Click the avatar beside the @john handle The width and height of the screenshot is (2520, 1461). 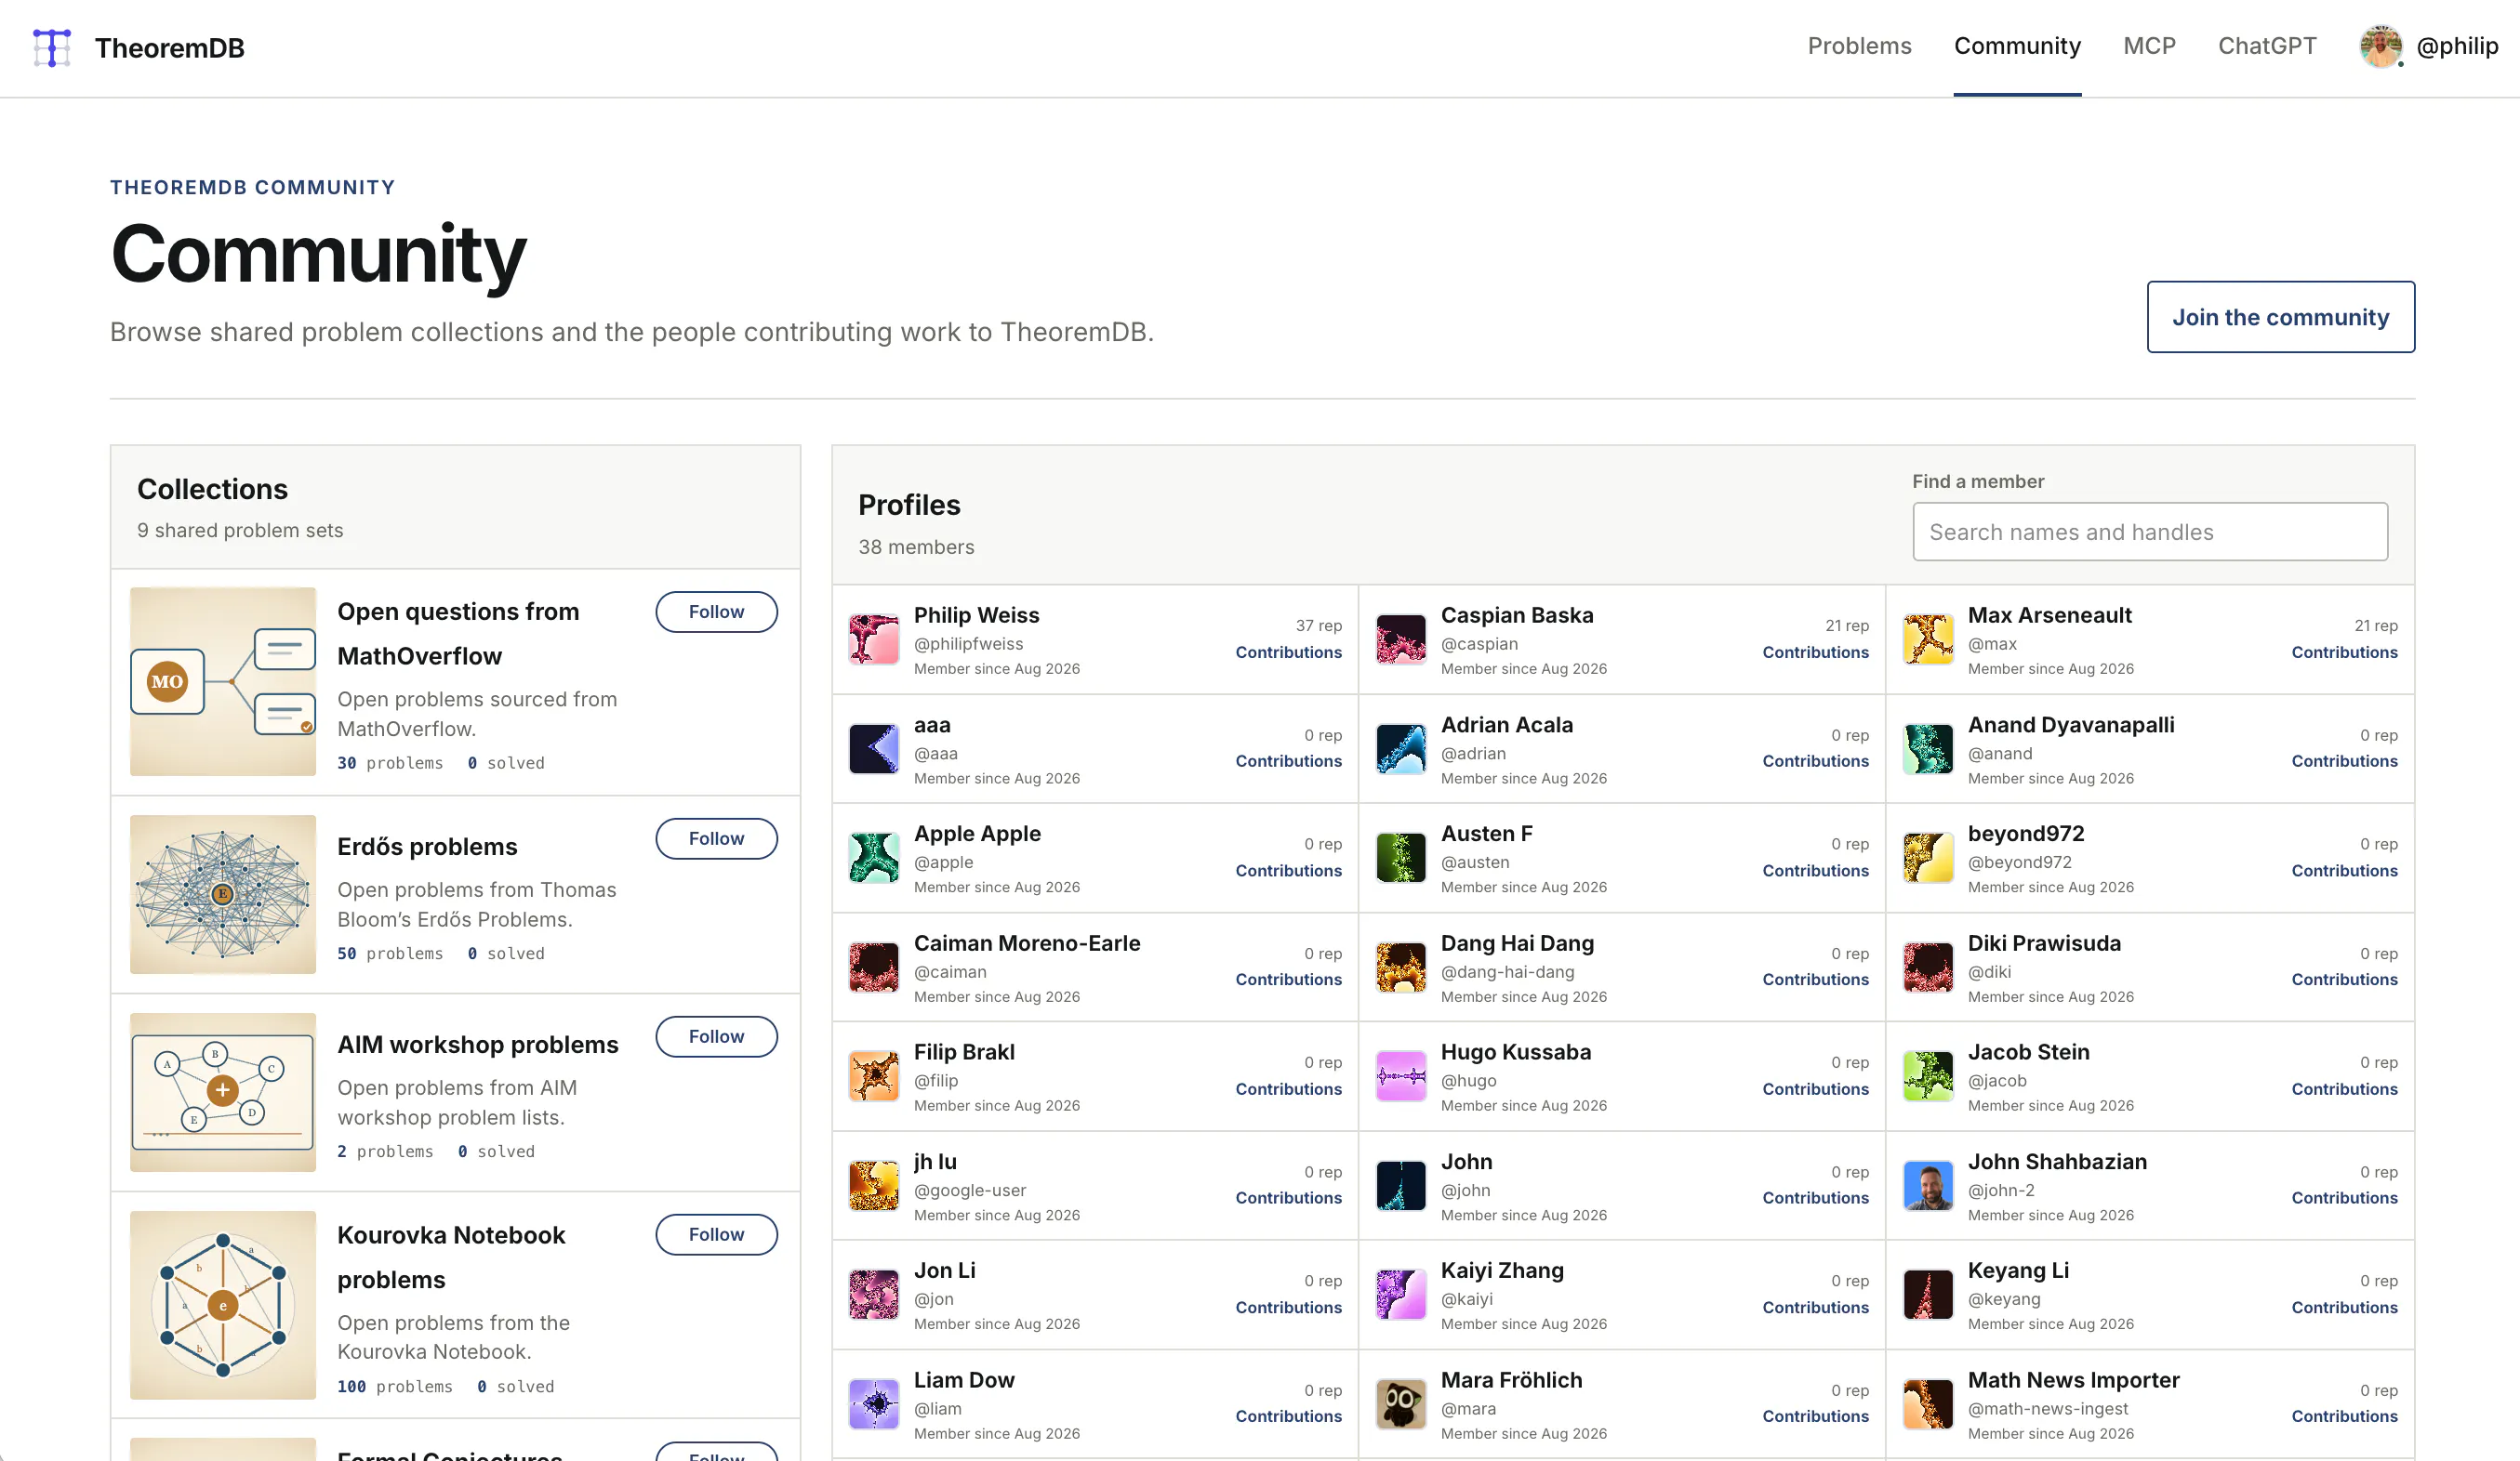click(x=1400, y=1186)
